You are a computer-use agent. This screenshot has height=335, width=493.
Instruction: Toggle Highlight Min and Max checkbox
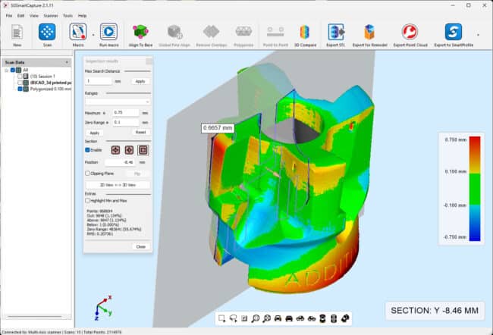88,199
